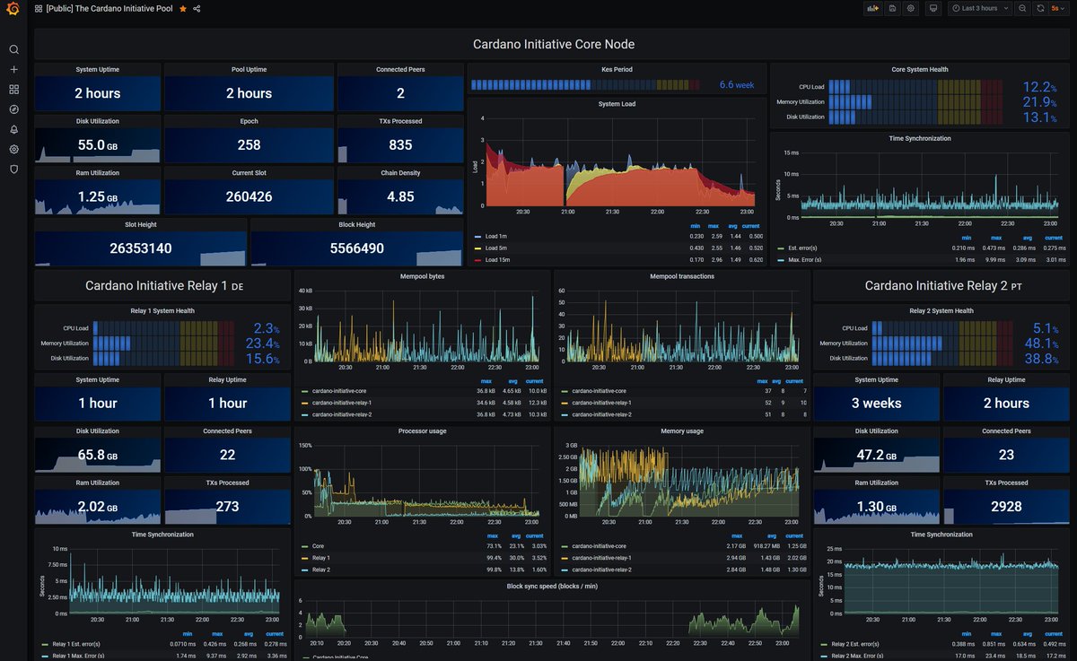
Task: Open the Chain Density panel title menu
Action: click(400, 173)
